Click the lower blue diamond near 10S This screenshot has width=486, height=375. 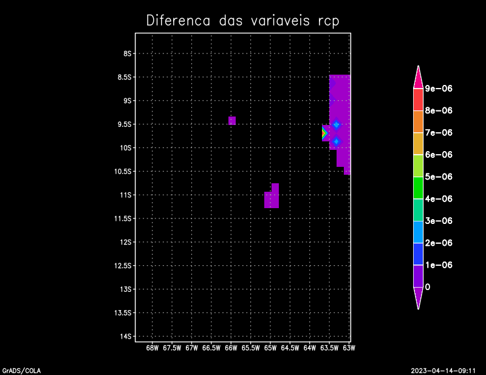(x=336, y=141)
